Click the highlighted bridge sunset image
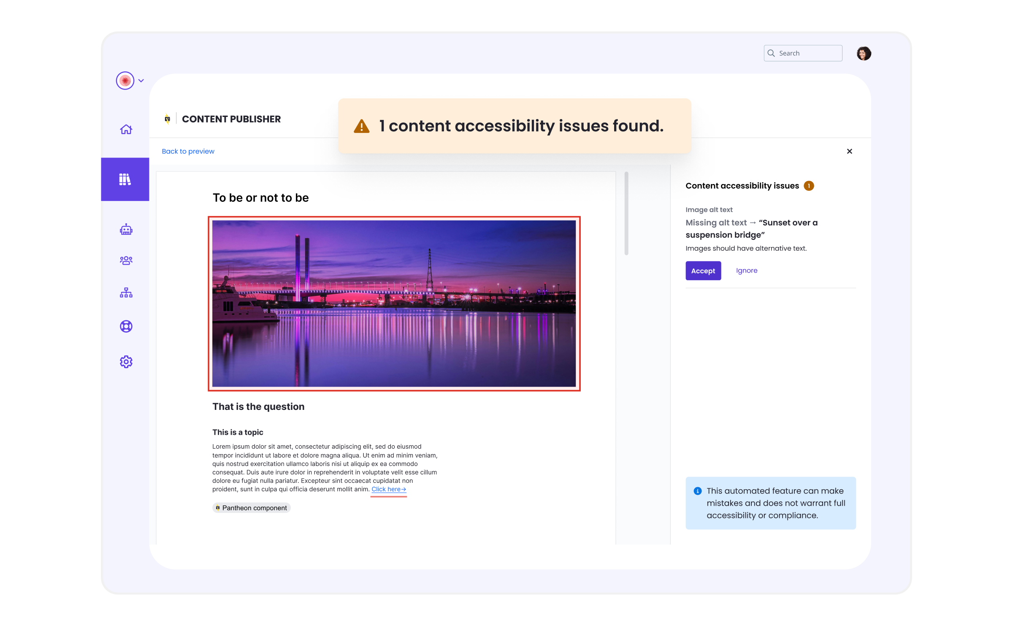1013x626 pixels. click(x=394, y=304)
